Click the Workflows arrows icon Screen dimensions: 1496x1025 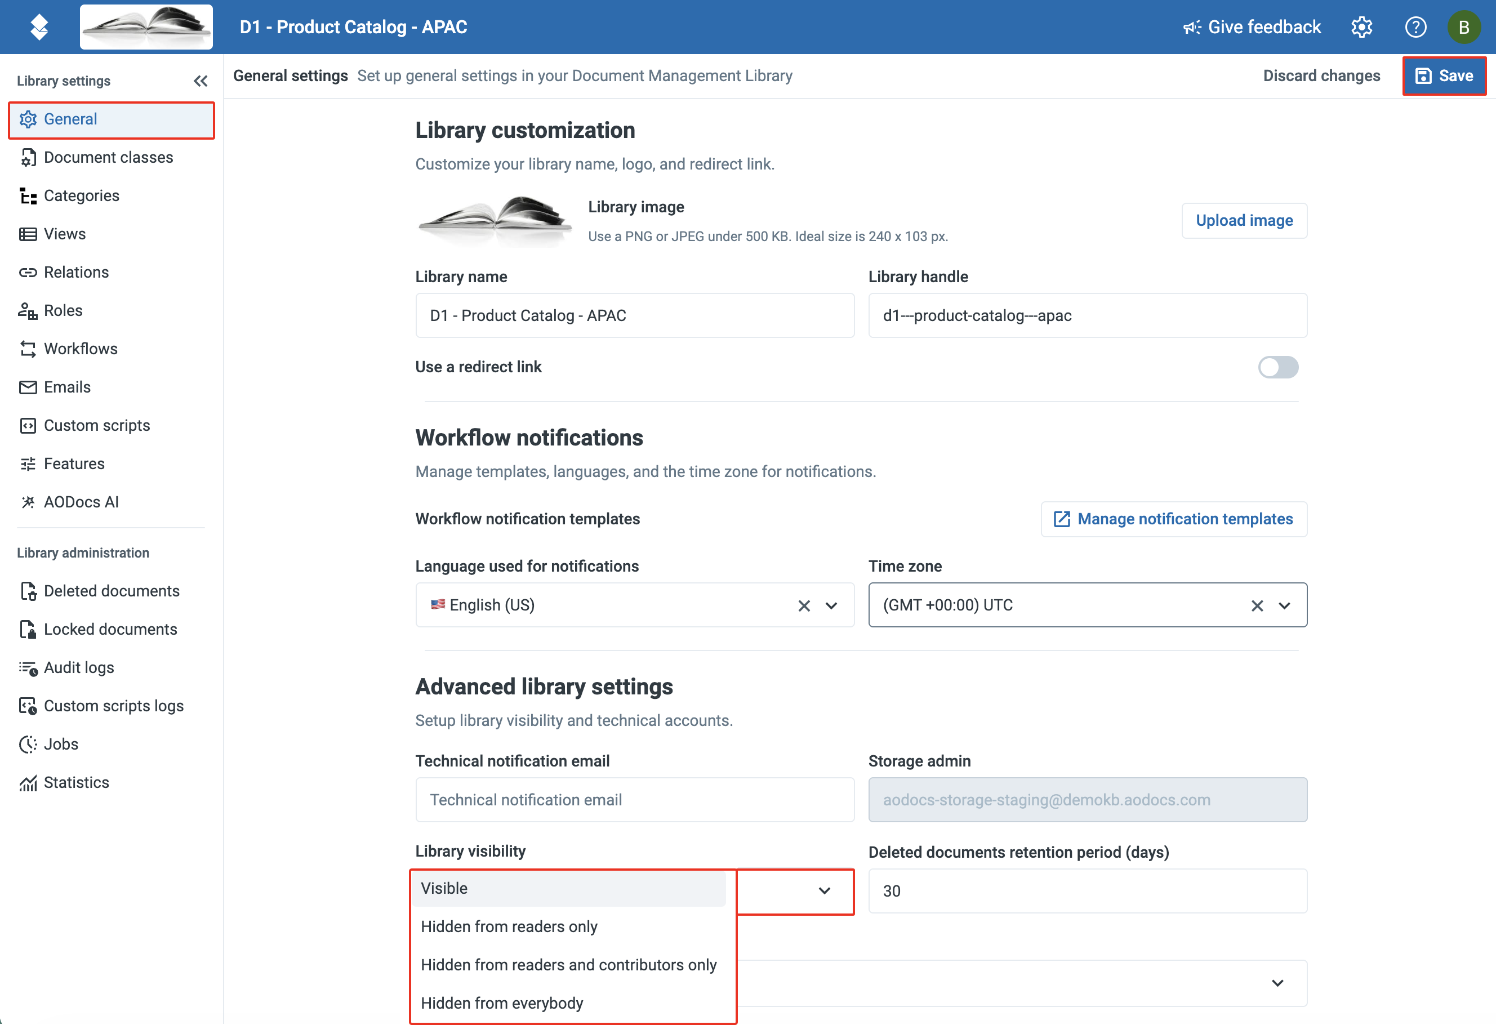(28, 350)
